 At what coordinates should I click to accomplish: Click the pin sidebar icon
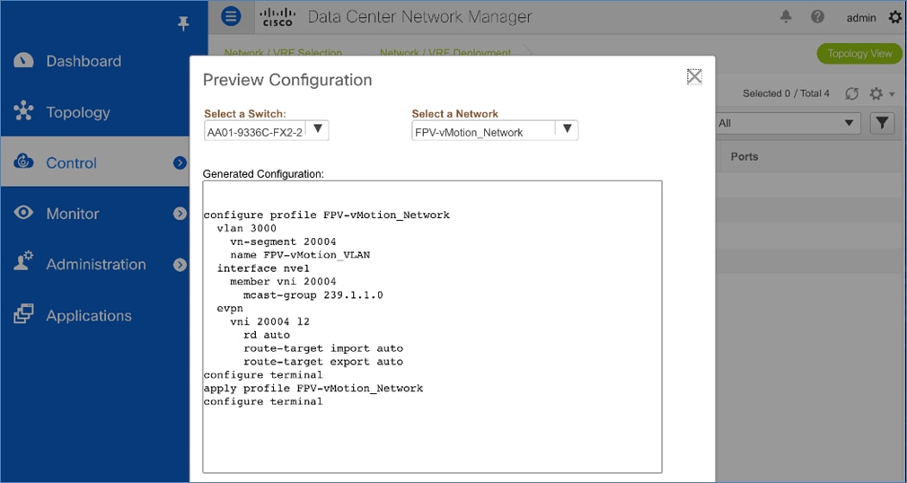click(x=183, y=23)
